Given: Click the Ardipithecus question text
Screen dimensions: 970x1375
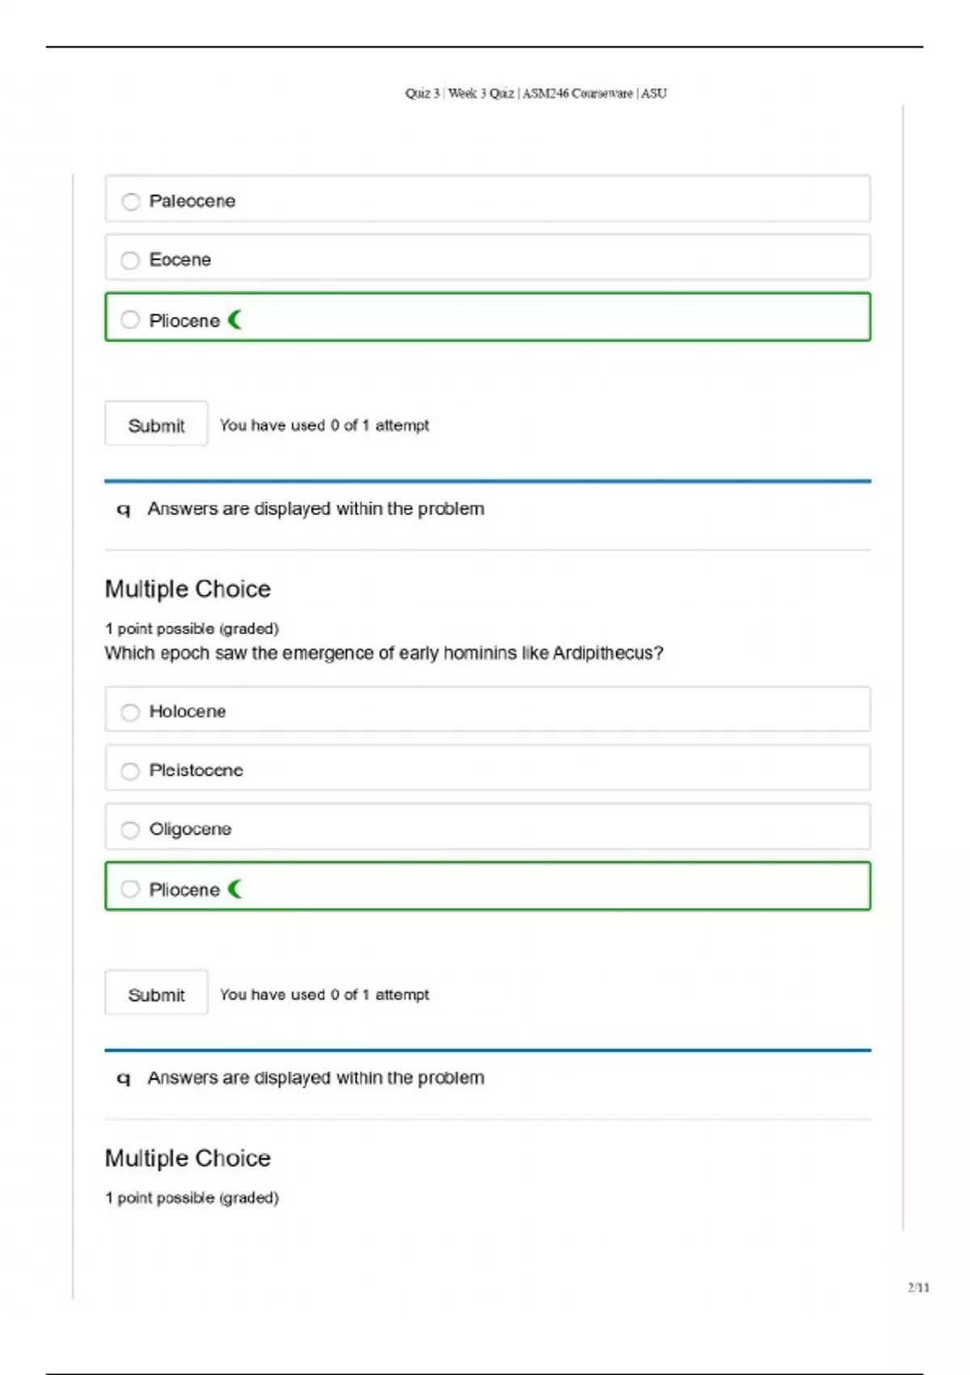Looking at the screenshot, I should tap(383, 654).
